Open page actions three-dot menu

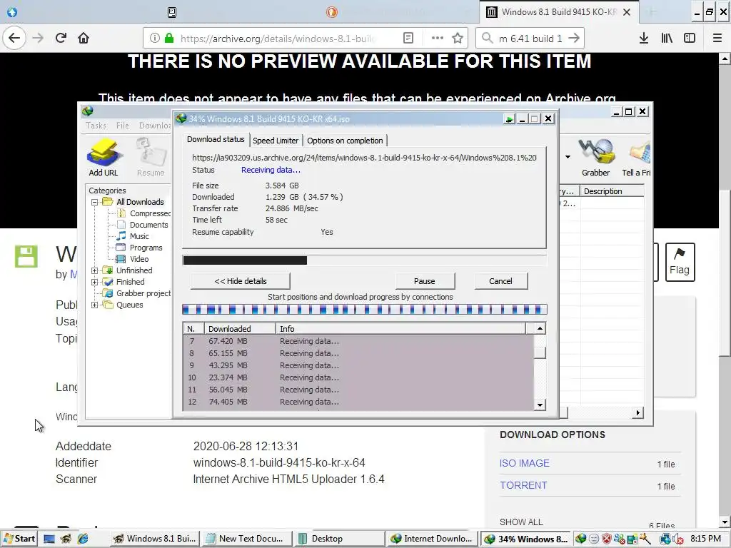(x=438, y=39)
